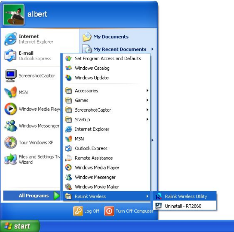Choose Uninstall - RT2860 entry
The width and height of the screenshot is (234, 232).
[185, 206]
